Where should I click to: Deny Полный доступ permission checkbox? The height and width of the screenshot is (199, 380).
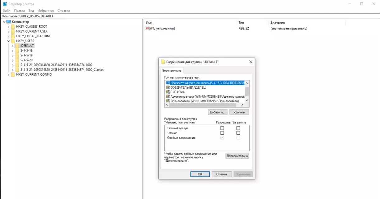click(238, 128)
